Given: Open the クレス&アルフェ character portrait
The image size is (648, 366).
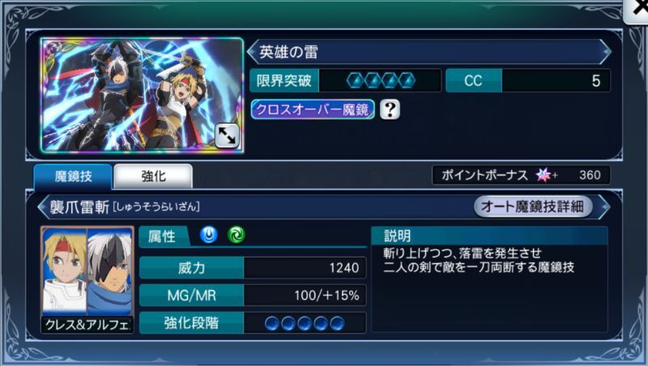Looking at the screenshot, I should (87, 279).
